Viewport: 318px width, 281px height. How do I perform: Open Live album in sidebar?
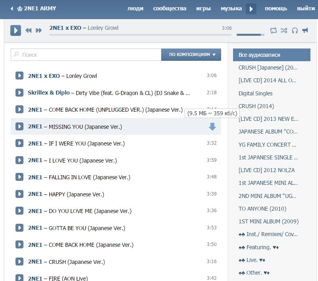tap(252, 260)
